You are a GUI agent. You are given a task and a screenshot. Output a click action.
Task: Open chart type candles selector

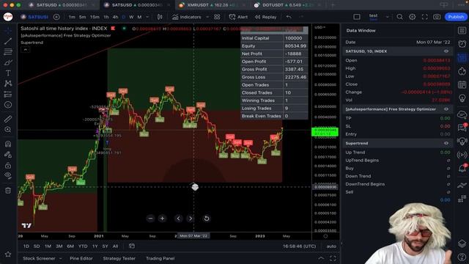(160, 17)
